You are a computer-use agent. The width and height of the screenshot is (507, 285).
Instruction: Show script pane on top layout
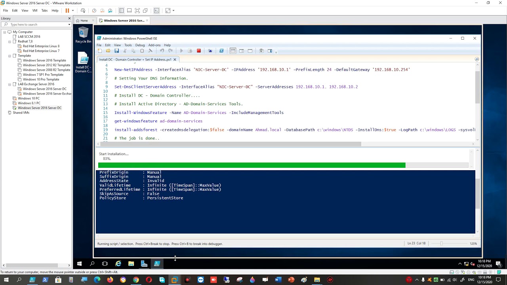pos(233,51)
